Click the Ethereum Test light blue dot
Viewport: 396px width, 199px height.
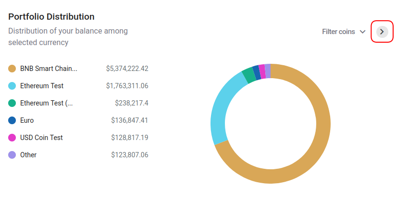pyautogui.click(x=12, y=86)
